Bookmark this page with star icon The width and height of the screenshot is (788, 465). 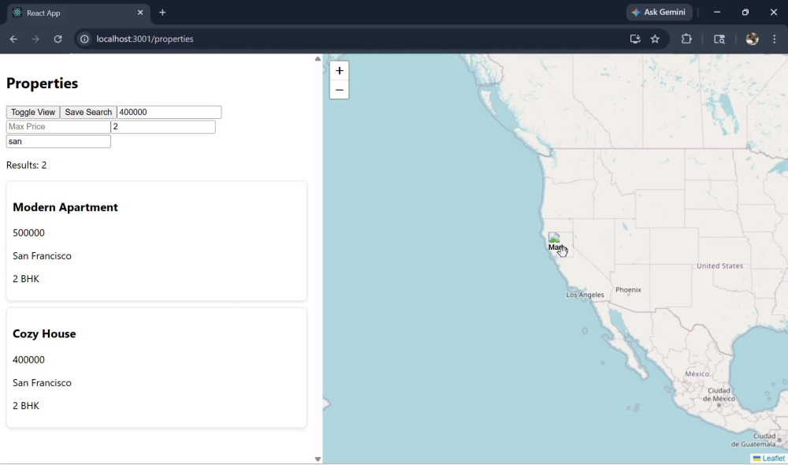655,39
